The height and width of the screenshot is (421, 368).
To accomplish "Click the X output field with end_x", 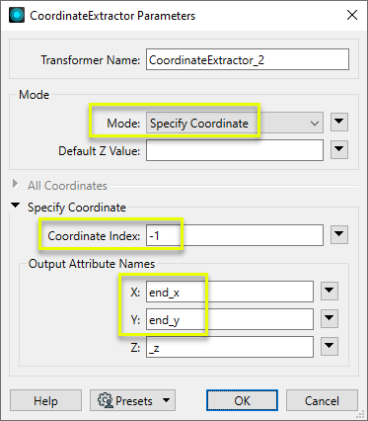I will (x=230, y=292).
